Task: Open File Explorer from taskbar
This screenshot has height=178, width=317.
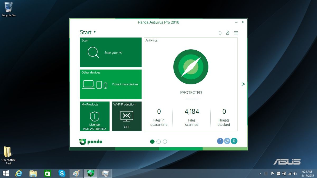Action: tap(33, 173)
